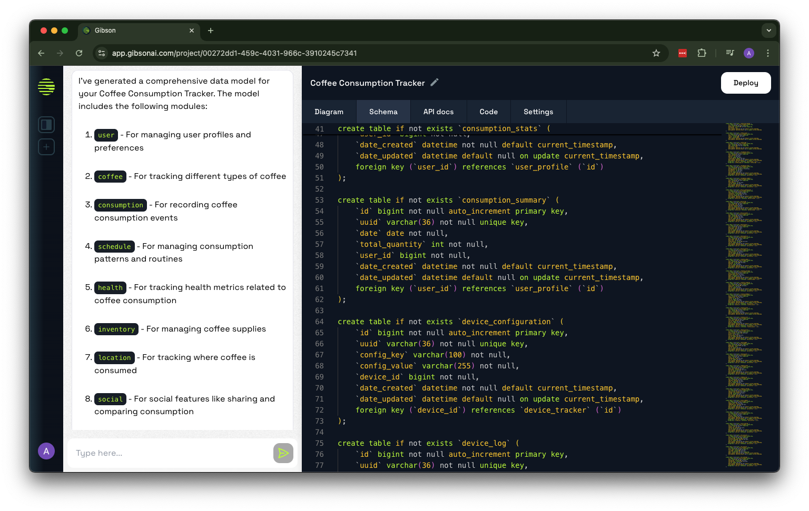The image size is (809, 511).
Task: Click the location module tag
Action: pyautogui.click(x=114, y=358)
